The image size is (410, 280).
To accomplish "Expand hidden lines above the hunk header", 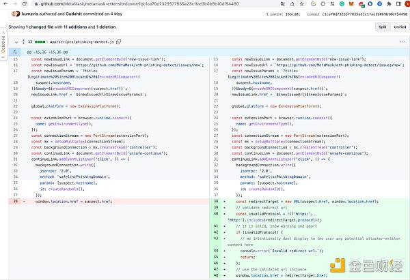I will 14,51.
